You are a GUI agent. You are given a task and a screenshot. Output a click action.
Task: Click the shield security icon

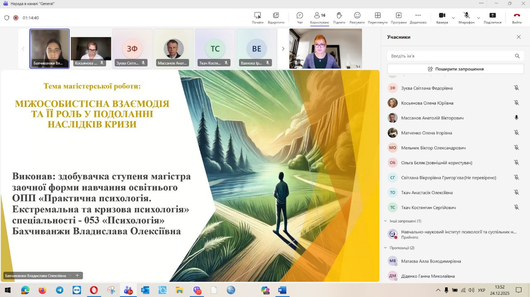[7, 18]
